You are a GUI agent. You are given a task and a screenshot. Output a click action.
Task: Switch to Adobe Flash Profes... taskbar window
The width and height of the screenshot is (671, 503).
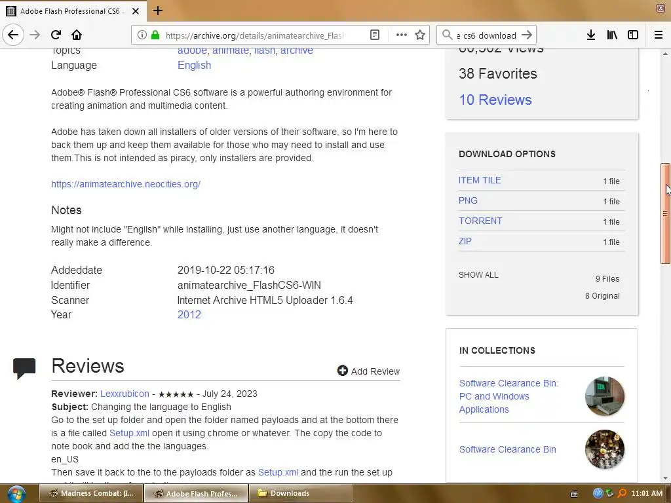point(196,493)
